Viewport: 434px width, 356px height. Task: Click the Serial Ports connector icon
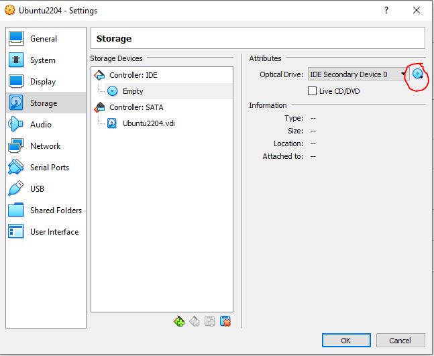click(16, 167)
